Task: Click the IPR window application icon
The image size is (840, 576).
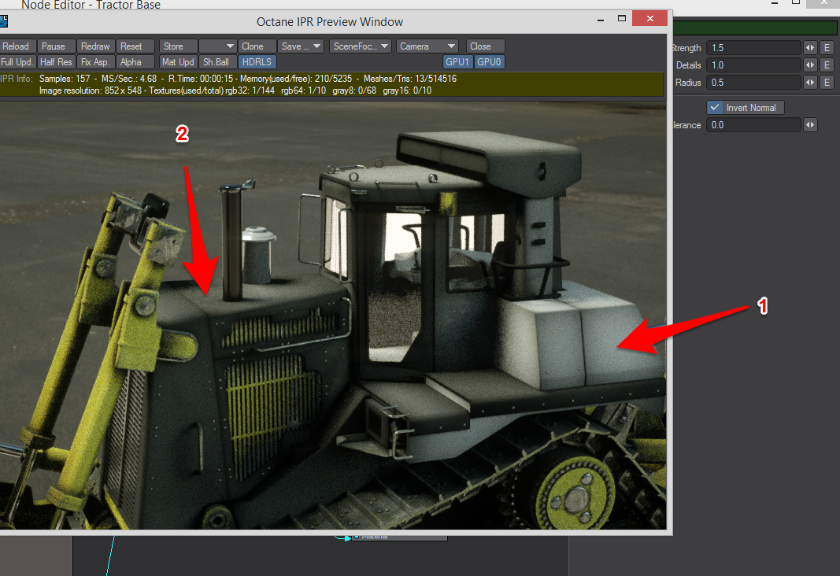Action: [3, 21]
